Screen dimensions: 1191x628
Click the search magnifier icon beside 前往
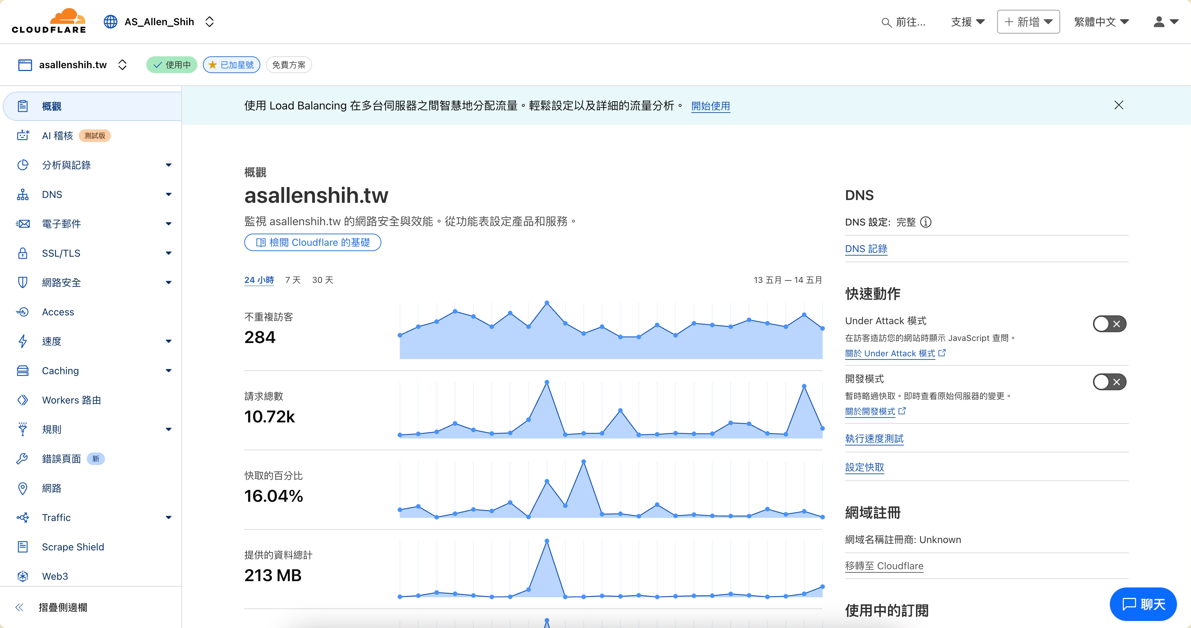(886, 22)
